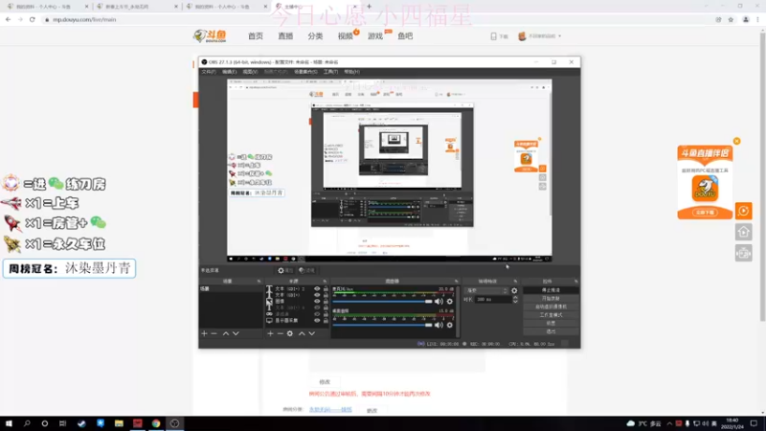
Task: Add a new scene with the plus icon
Action: (x=204, y=333)
